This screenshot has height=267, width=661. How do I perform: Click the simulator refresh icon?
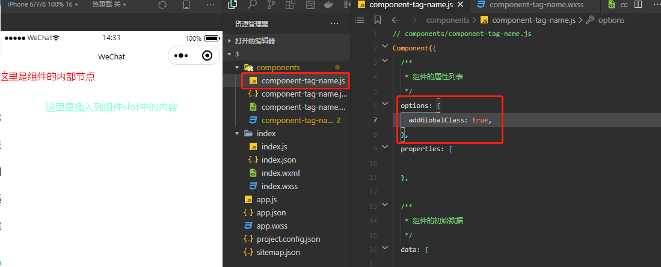[162, 5]
